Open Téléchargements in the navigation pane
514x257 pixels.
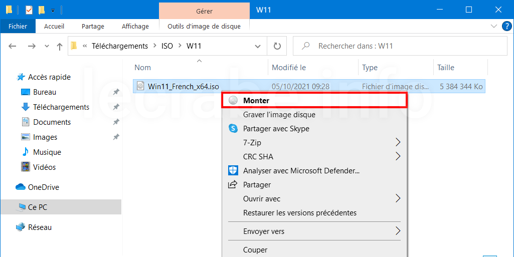(61, 107)
